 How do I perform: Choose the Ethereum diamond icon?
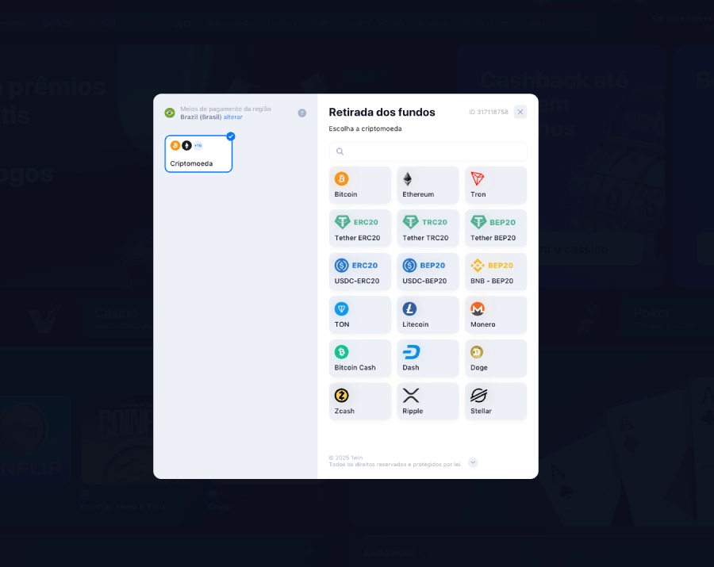point(408,179)
